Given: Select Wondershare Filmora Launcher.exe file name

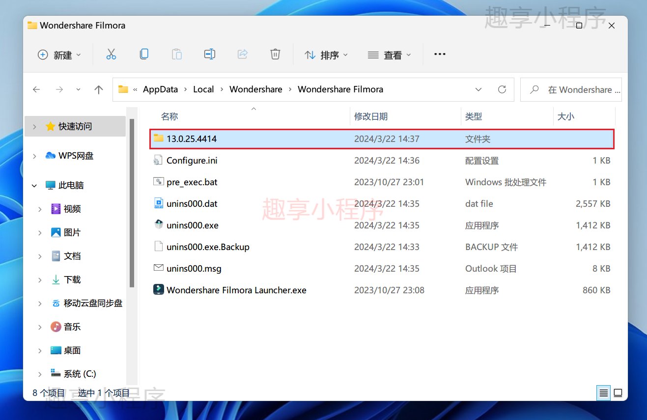Looking at the screenshot, I should click(236, 290).
